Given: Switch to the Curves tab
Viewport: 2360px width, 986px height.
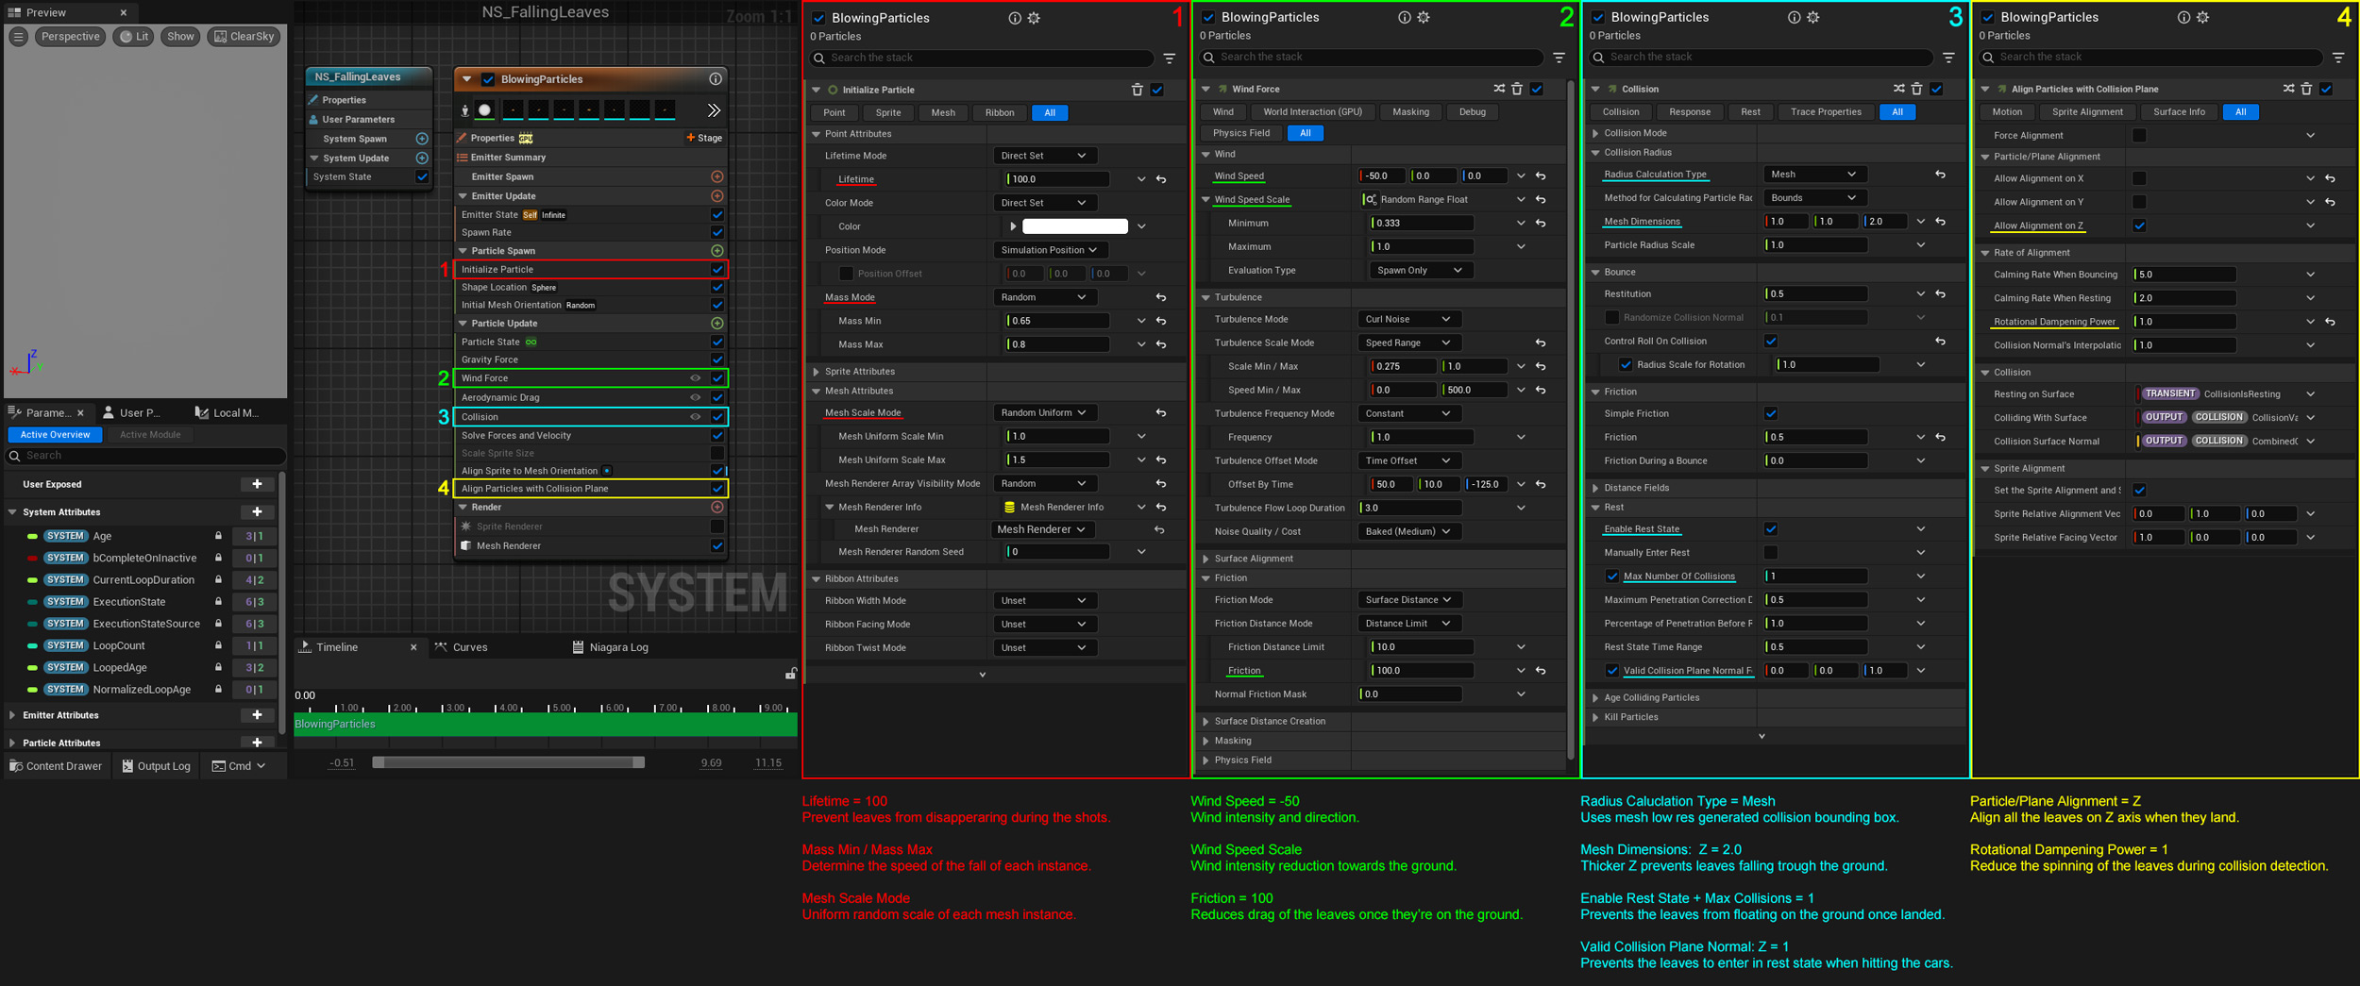Looking at the screenshot, I should (469, 647).
